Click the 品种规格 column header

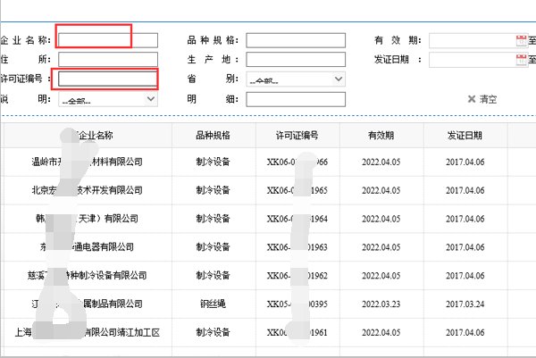tap(213, 136)
